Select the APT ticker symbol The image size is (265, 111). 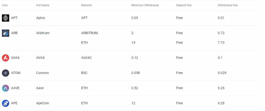click(x=14, y=18)
